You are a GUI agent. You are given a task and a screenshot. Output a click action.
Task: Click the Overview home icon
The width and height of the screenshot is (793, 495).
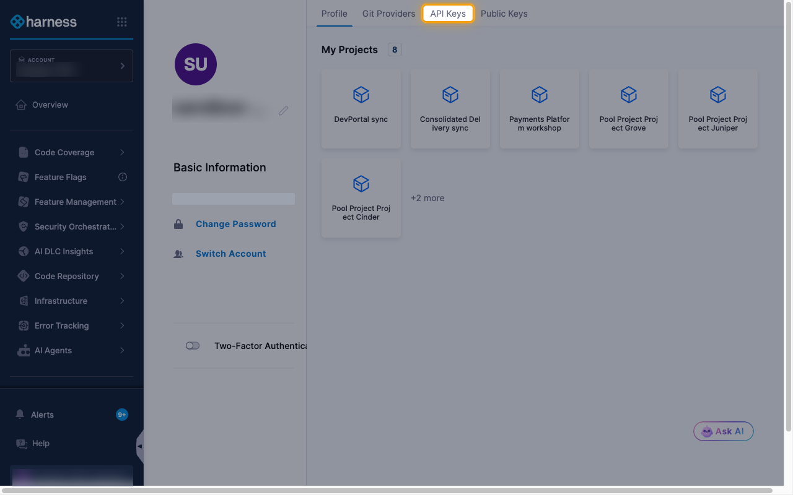click(x=21, y=105)
